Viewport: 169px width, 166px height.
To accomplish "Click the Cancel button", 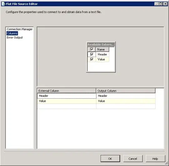I will (133, 158).
